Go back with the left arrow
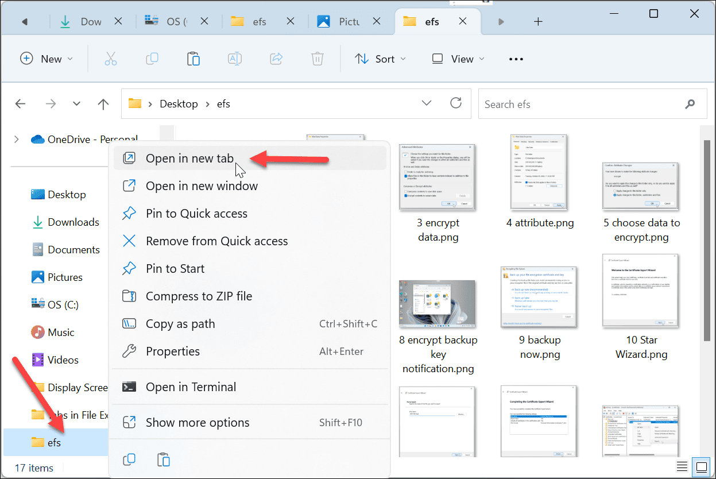Screen dimensions: 716x479 21,104
